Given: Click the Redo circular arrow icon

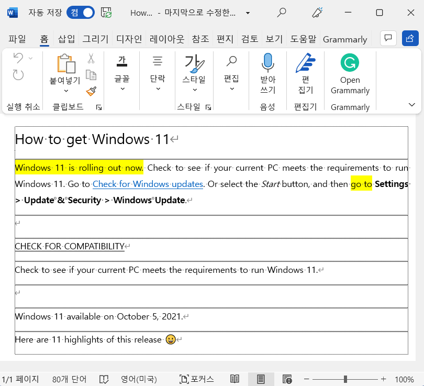Looking at the screenshot, I should click(18, 75).
